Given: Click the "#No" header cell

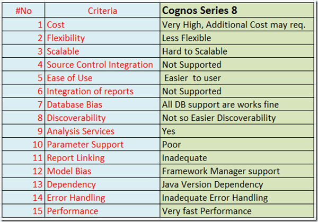Looking at the screenshot, I should point(23,12).
